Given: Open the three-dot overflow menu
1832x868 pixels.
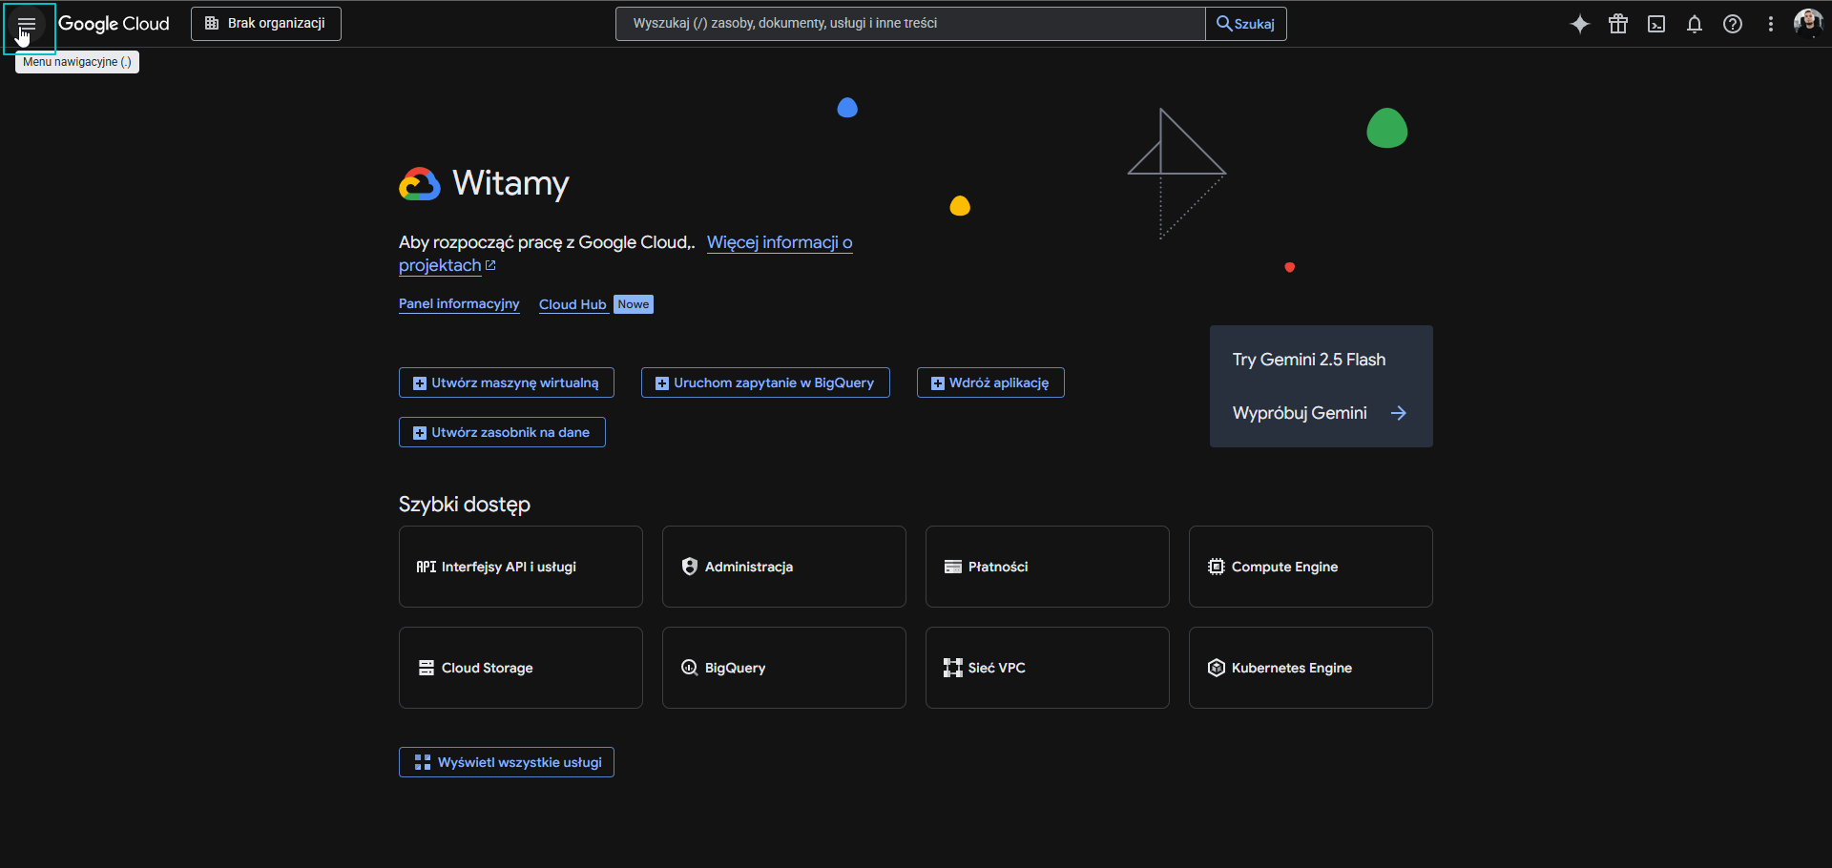Looking at the screenshot, I should [x=1771, y=24].
